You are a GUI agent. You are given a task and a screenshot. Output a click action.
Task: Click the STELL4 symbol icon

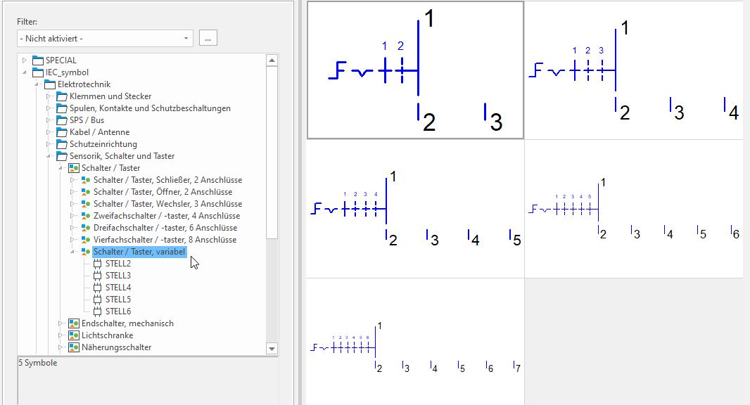pos(98,288)
